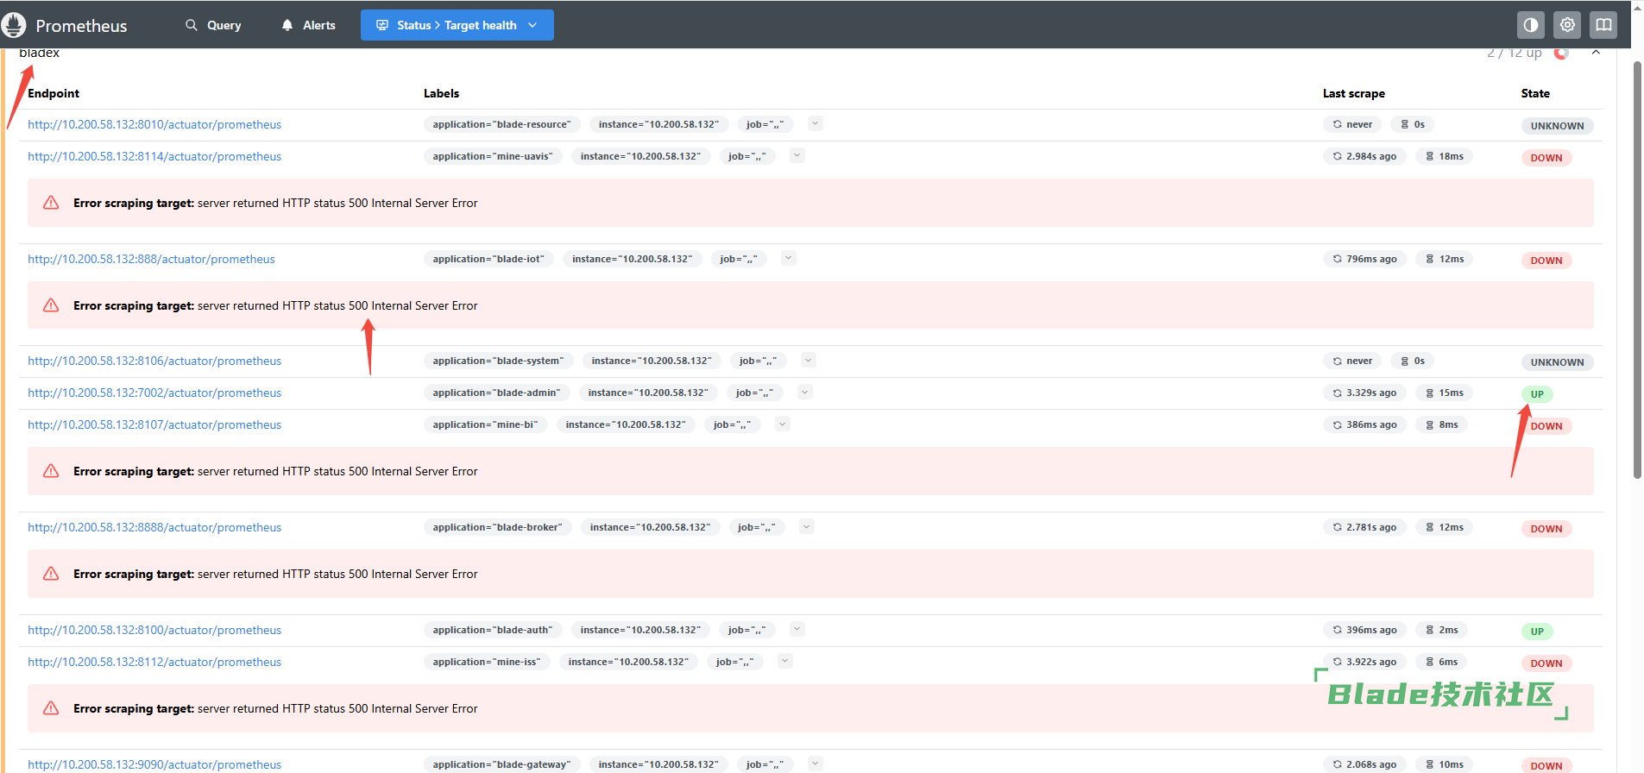Open endpoint link on port 8106

154,361
